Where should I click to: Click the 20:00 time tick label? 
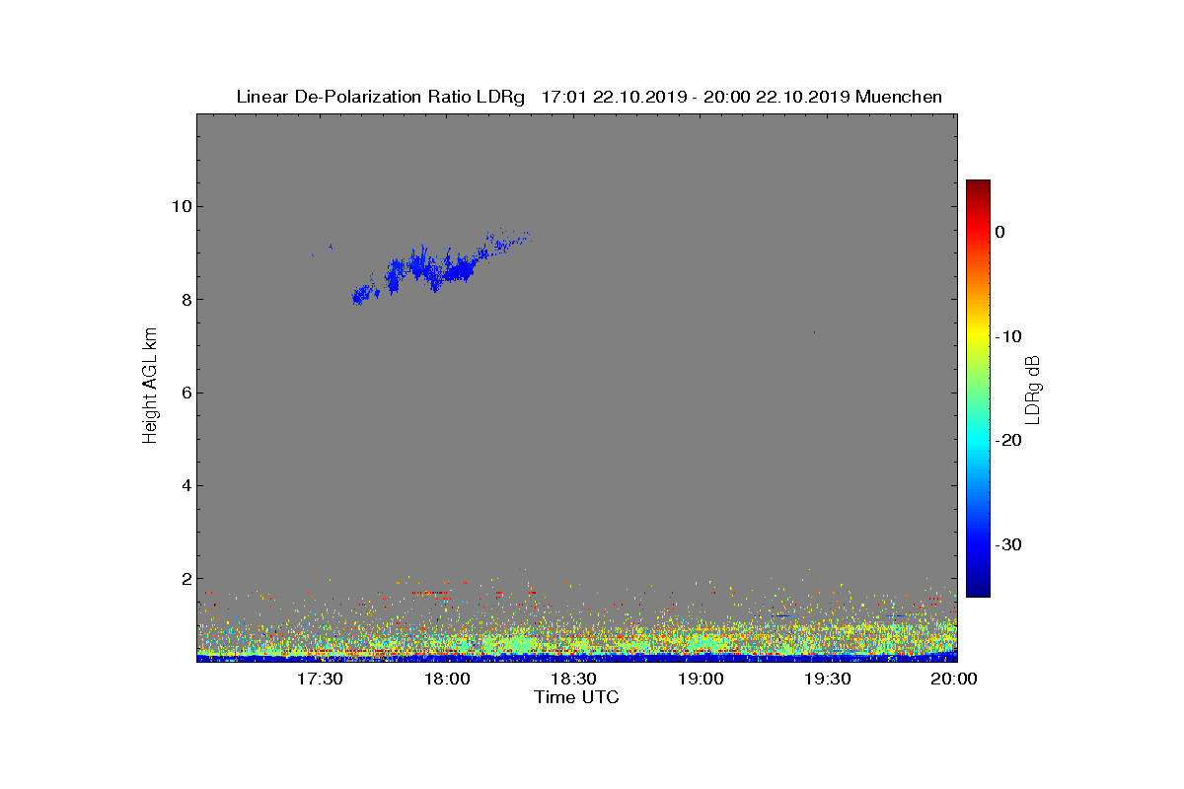click(954, 680)
